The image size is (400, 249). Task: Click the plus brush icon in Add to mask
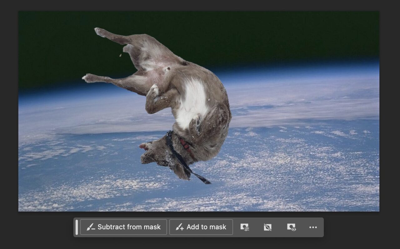click(179, 227)
